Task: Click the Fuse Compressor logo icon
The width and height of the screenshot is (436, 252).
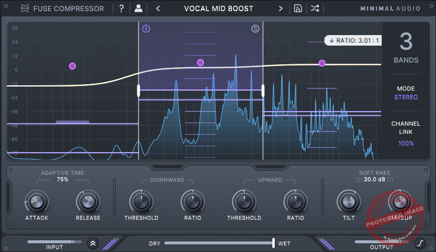Action: (x=25, y=9)
